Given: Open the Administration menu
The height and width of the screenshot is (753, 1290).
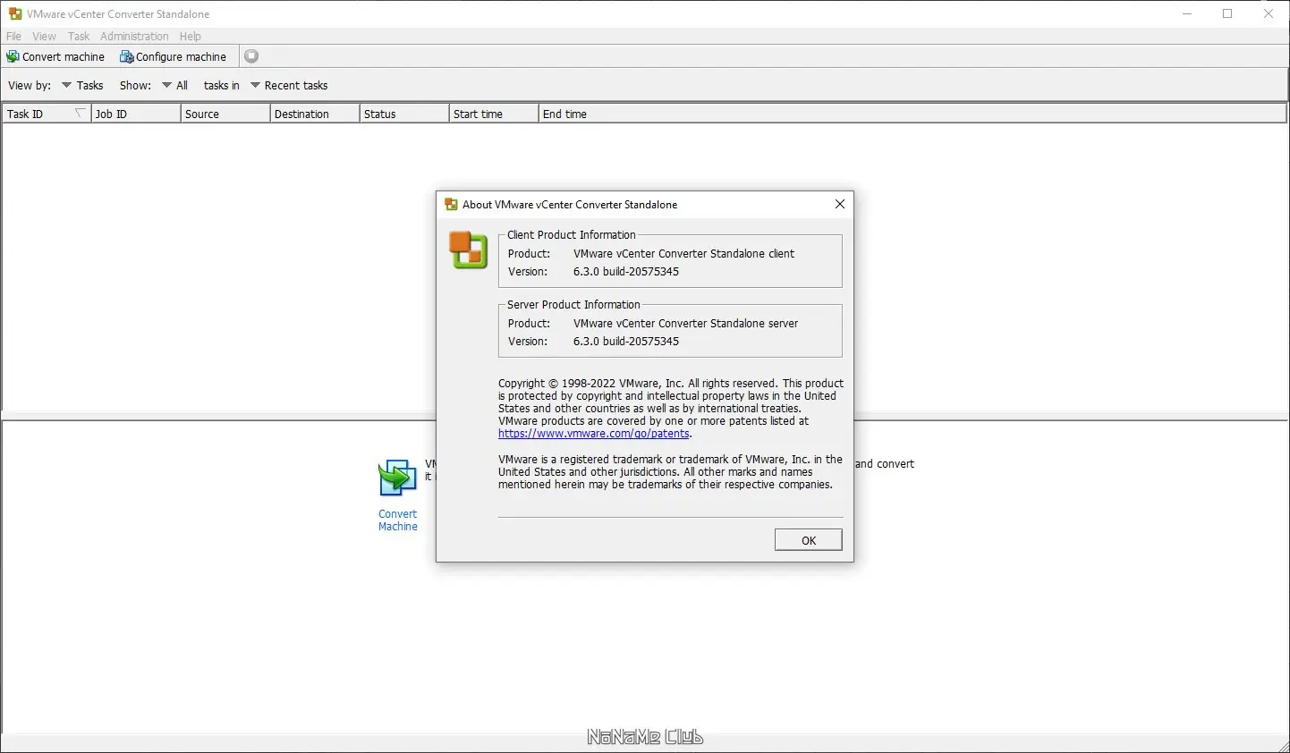Looking at the screenshot, I should (134, 36).
